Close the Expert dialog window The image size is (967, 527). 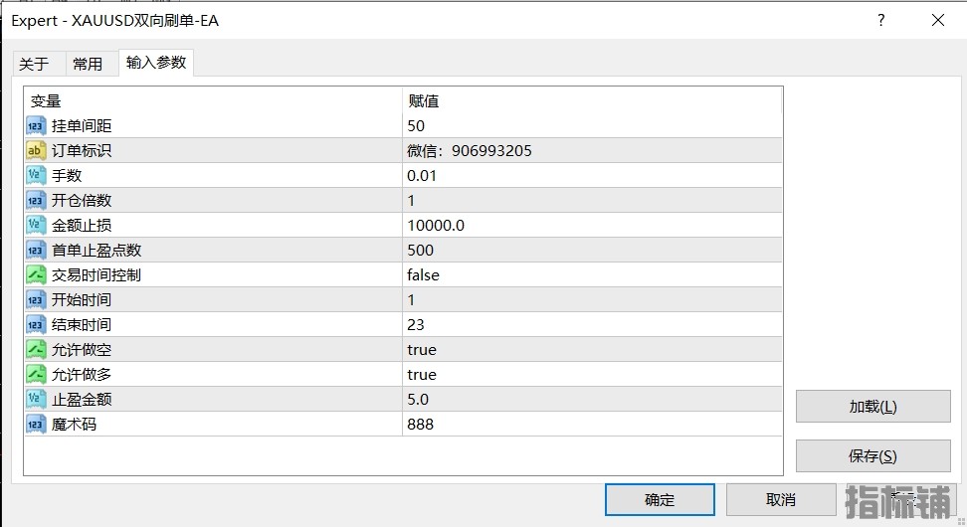coord(938,20)
